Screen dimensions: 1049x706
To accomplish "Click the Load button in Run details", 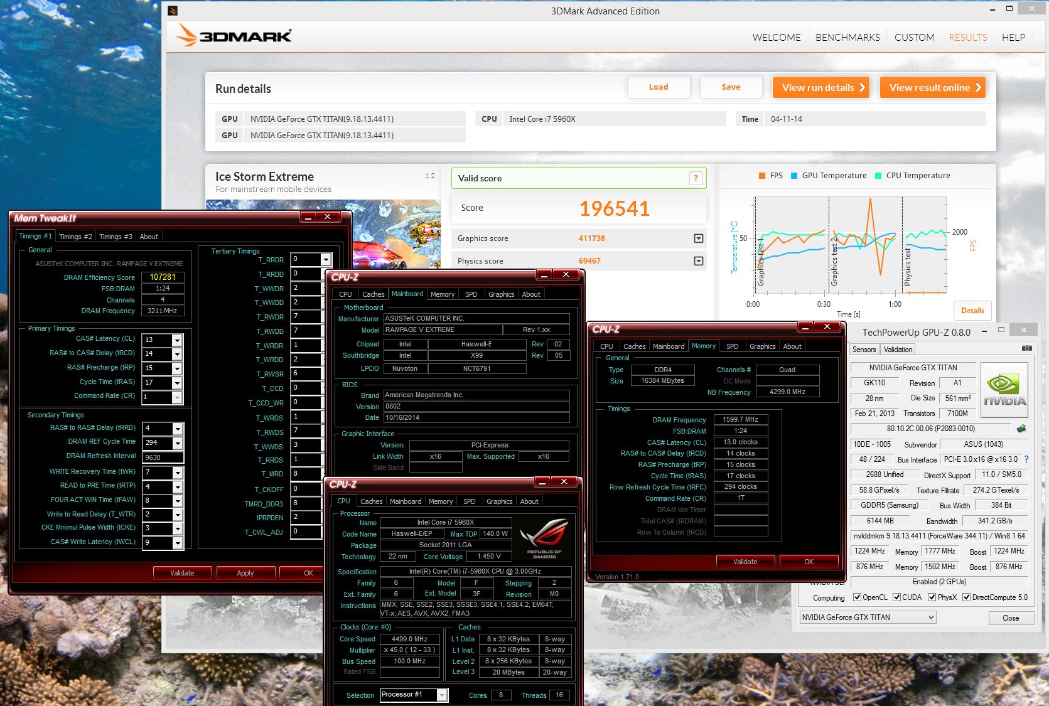I will 659,87.
